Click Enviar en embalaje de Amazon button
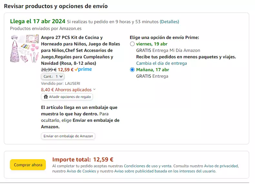Screen dimensions: 255x184 click(x=68, y=136)
